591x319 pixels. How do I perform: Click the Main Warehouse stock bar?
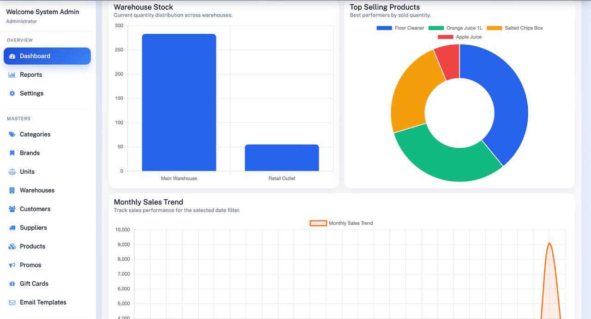(179, 102)
